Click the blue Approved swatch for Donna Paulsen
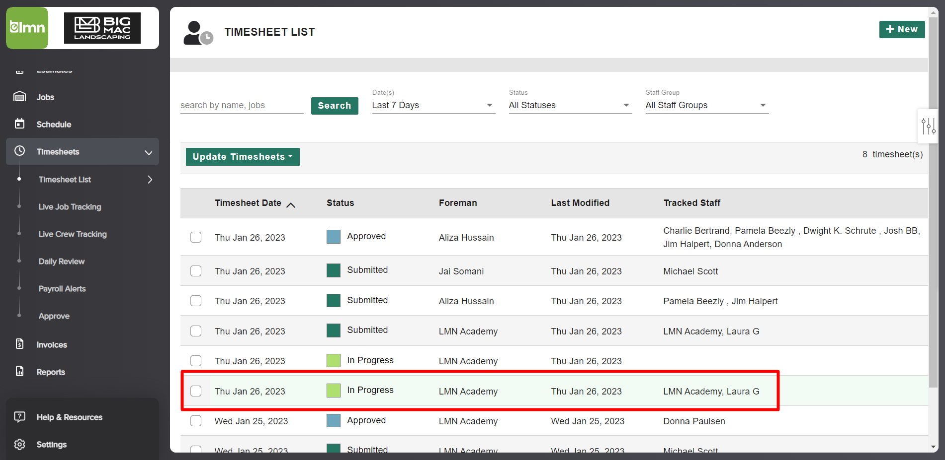 [334, 421]
